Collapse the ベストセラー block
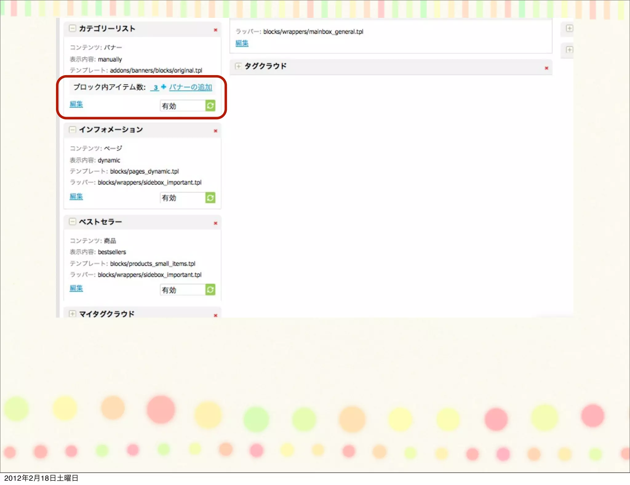The image size is (630, 485). (x=72, y=222)
